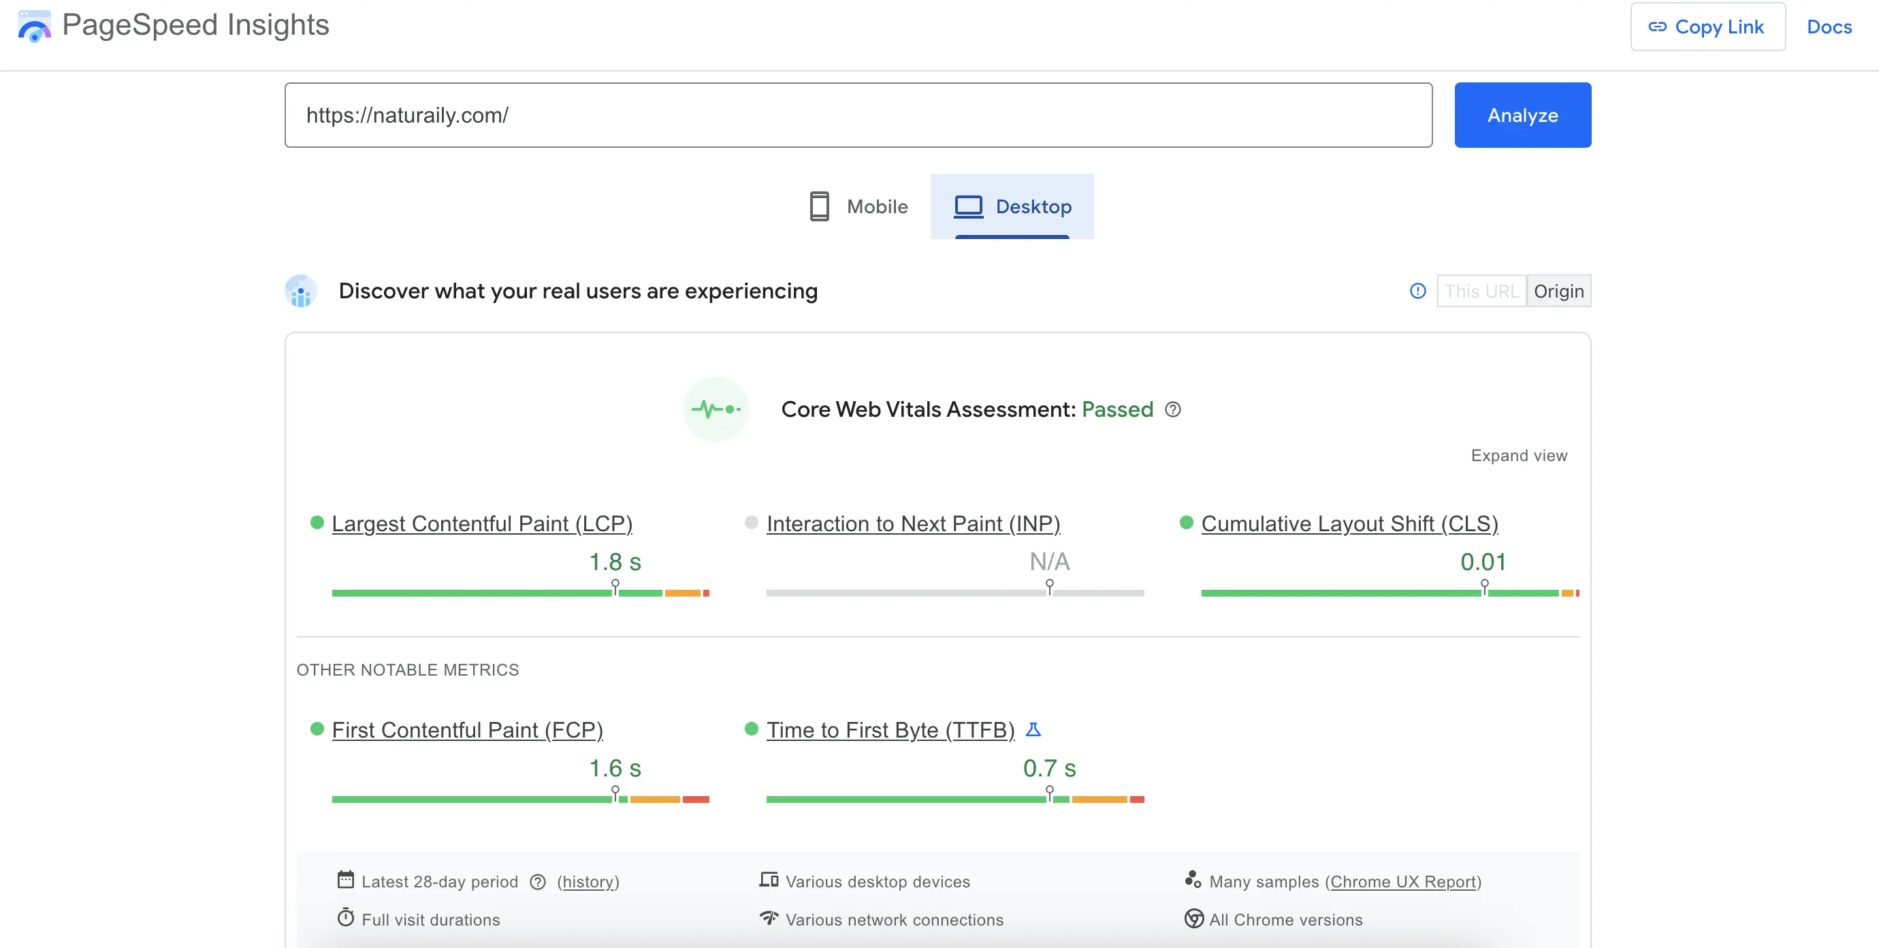
Task: Click the 'Discover what your real users are experiencing' heading
Action: pos(578,291)
